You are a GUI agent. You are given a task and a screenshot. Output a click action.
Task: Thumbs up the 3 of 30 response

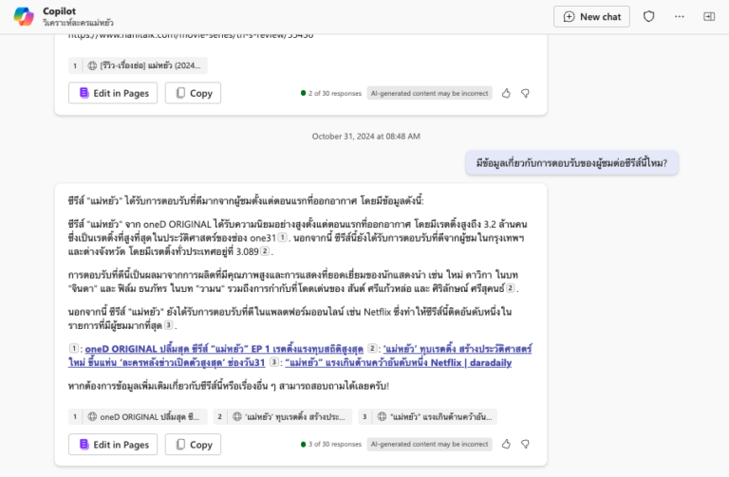506,445
